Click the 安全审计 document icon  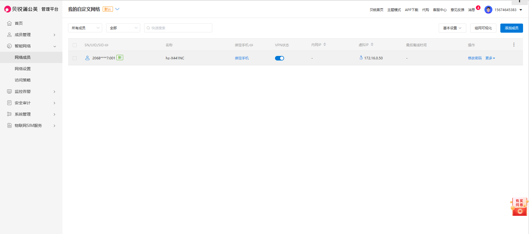9,103
